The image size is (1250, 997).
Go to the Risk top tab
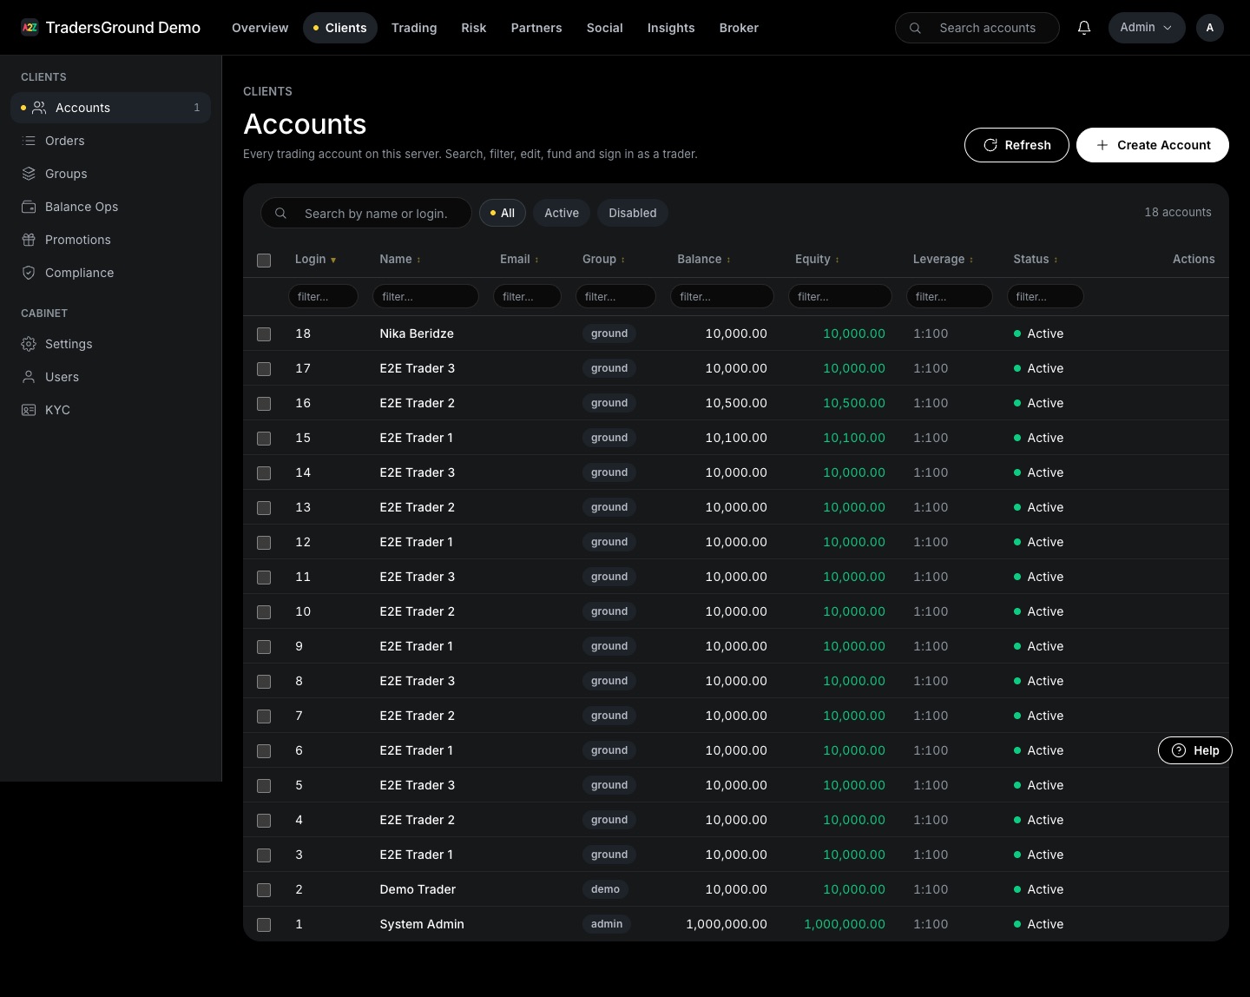[474, 28]
